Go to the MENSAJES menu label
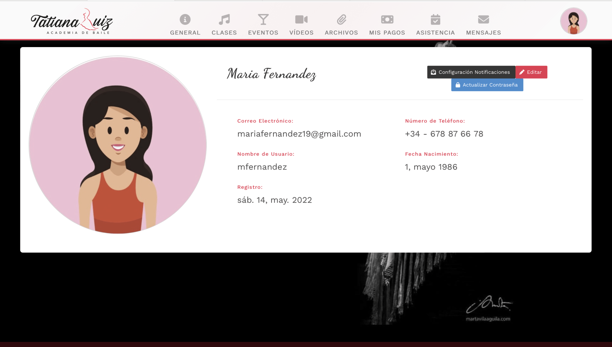The height and width of the screenshot is (347, 612). click(x=483, y=33)
